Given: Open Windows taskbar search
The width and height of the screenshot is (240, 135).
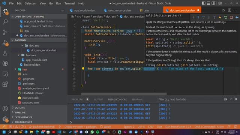Looking at the screenshot, I should point(9,132).
